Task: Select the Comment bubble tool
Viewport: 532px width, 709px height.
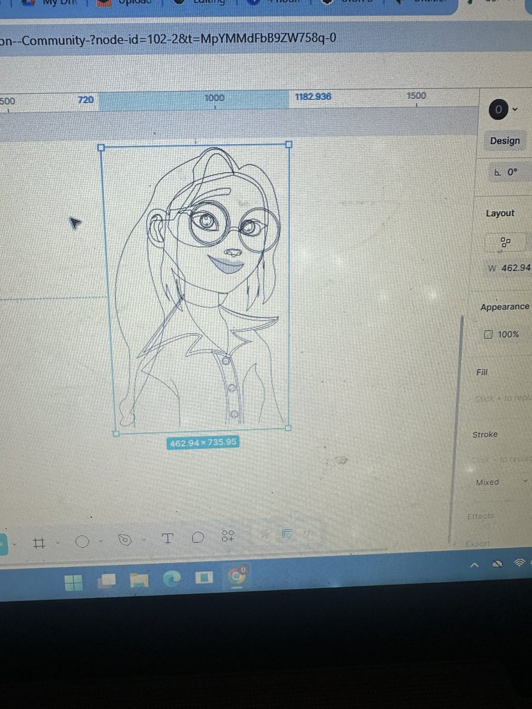Action: click(198, 537)
